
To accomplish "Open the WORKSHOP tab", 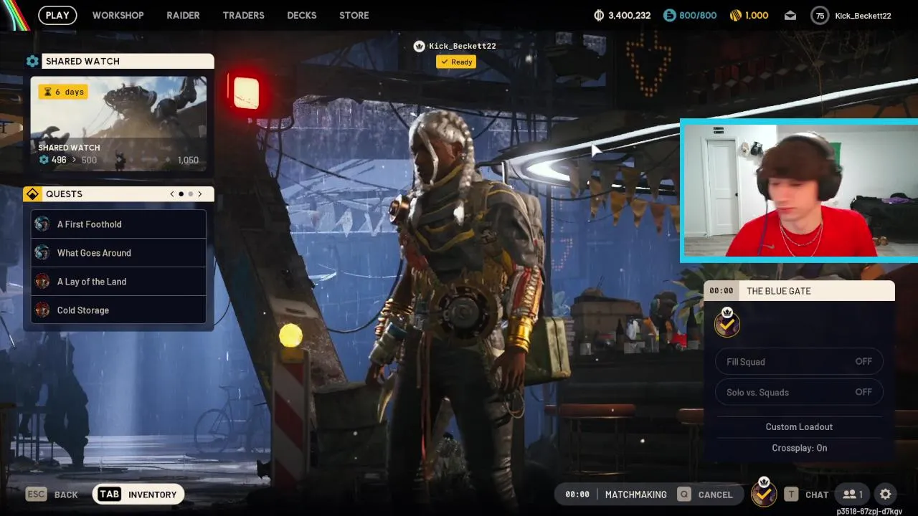I will pyautogui.click(x=118, y=15).
